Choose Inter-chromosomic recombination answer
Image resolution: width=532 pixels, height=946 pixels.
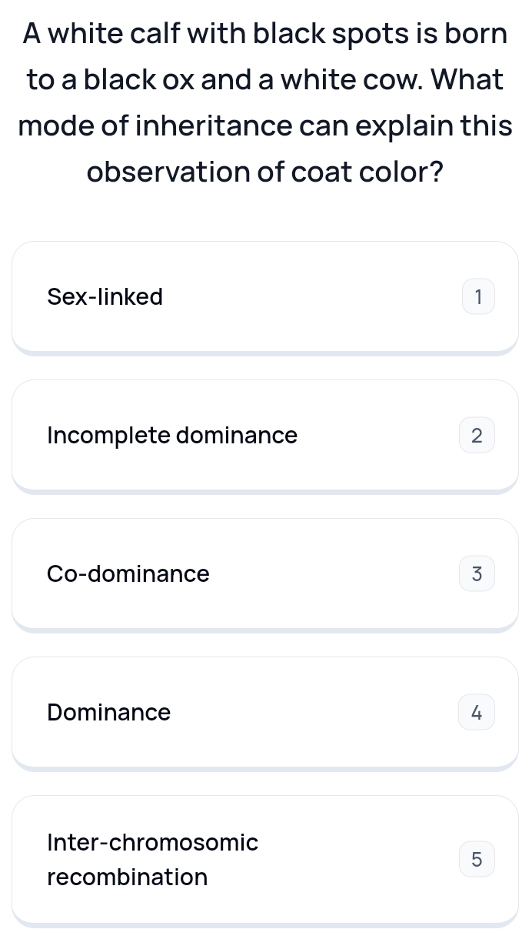[x=265, y=861]
